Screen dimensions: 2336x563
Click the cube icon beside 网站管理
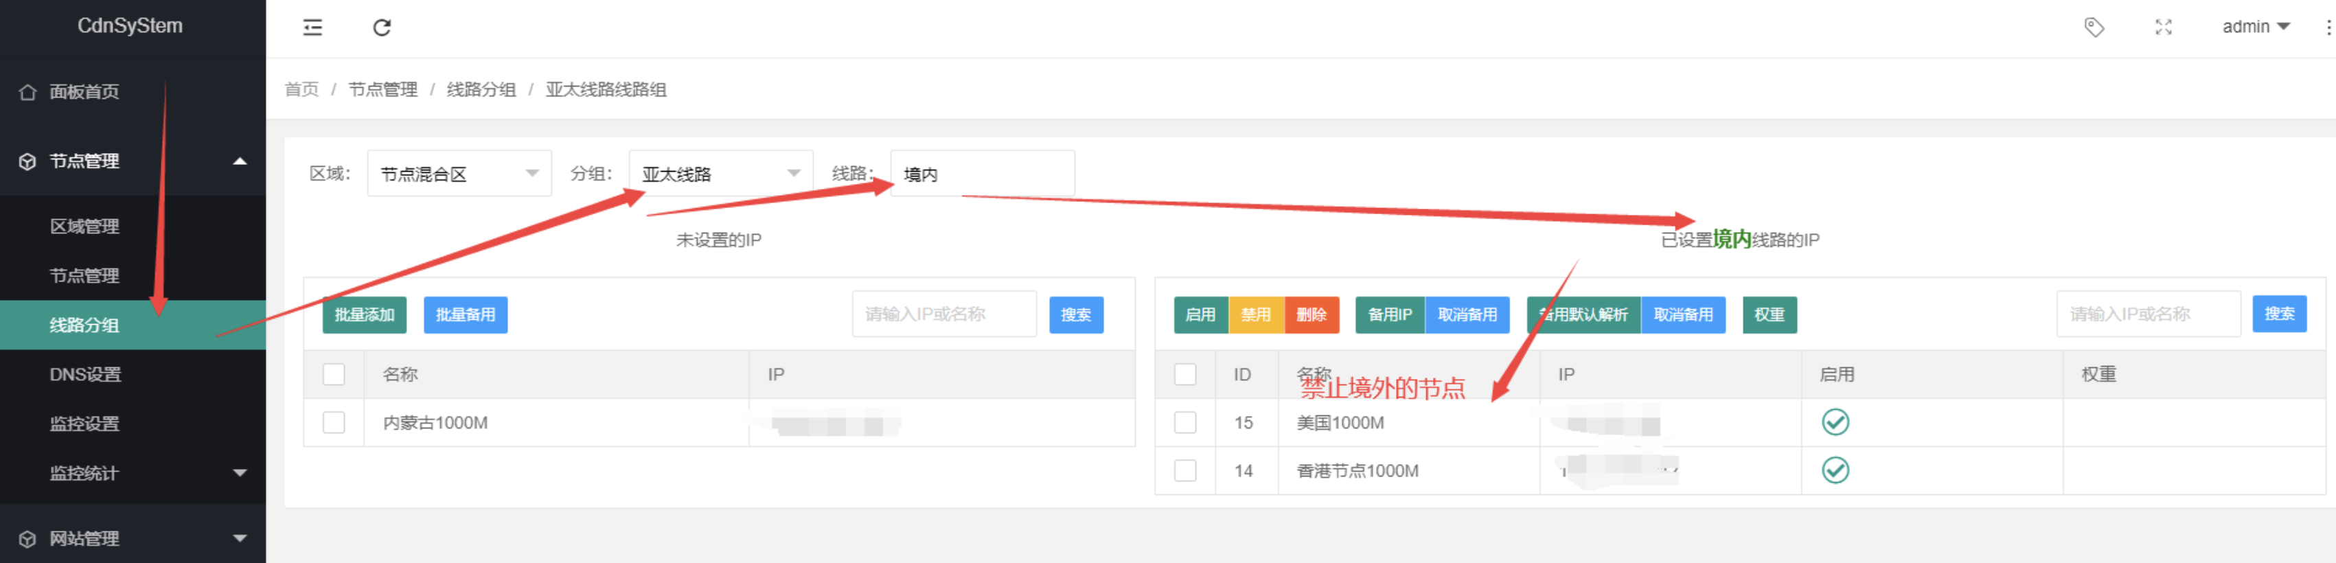point(28,538)
